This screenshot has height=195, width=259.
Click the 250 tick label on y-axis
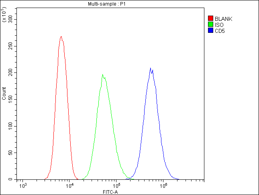click(x=10, y=46)
